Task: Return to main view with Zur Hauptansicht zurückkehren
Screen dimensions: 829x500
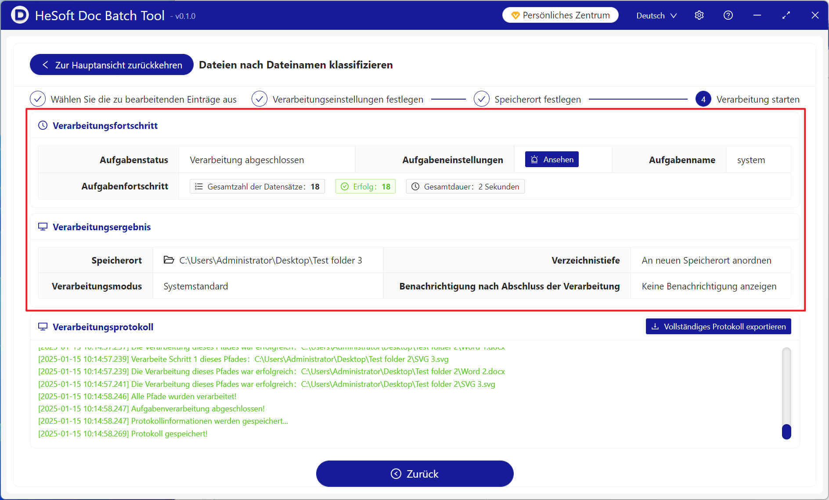Action: pyautogui.click(x=112, y=65)
